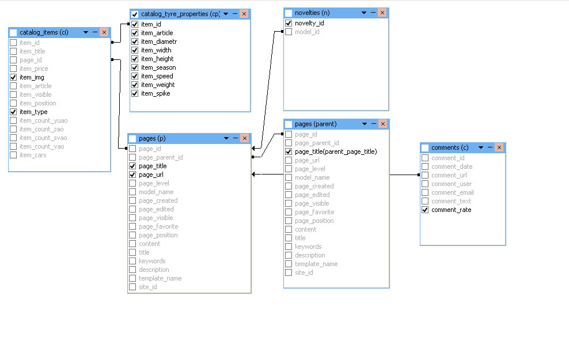This screenshot has width=569, height=341.
Task: Check model_id in novelties table
Action: 289,32
